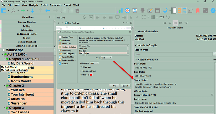Image resolution: width=216 pixels, height=114 pixels.
Task: Open the Alignment Left dropdown
Action: [94, 63]
